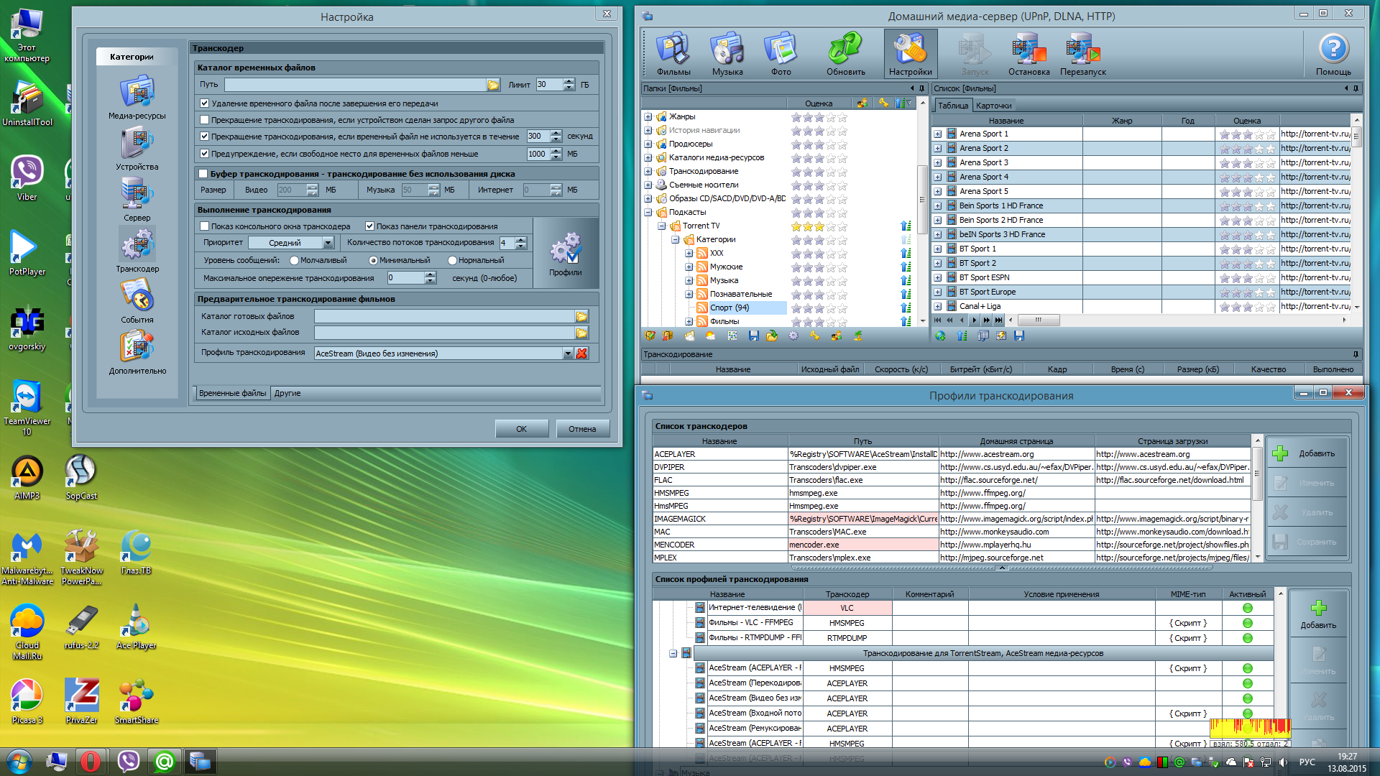Switch to the Карточки tab
The image size is (1380, 776).
993,106
